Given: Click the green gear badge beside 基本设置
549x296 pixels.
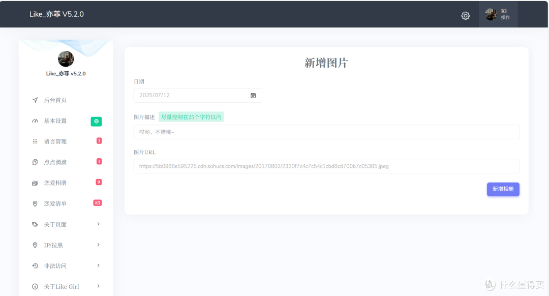Looking at the screenshot, I should (x=96, y=121).
